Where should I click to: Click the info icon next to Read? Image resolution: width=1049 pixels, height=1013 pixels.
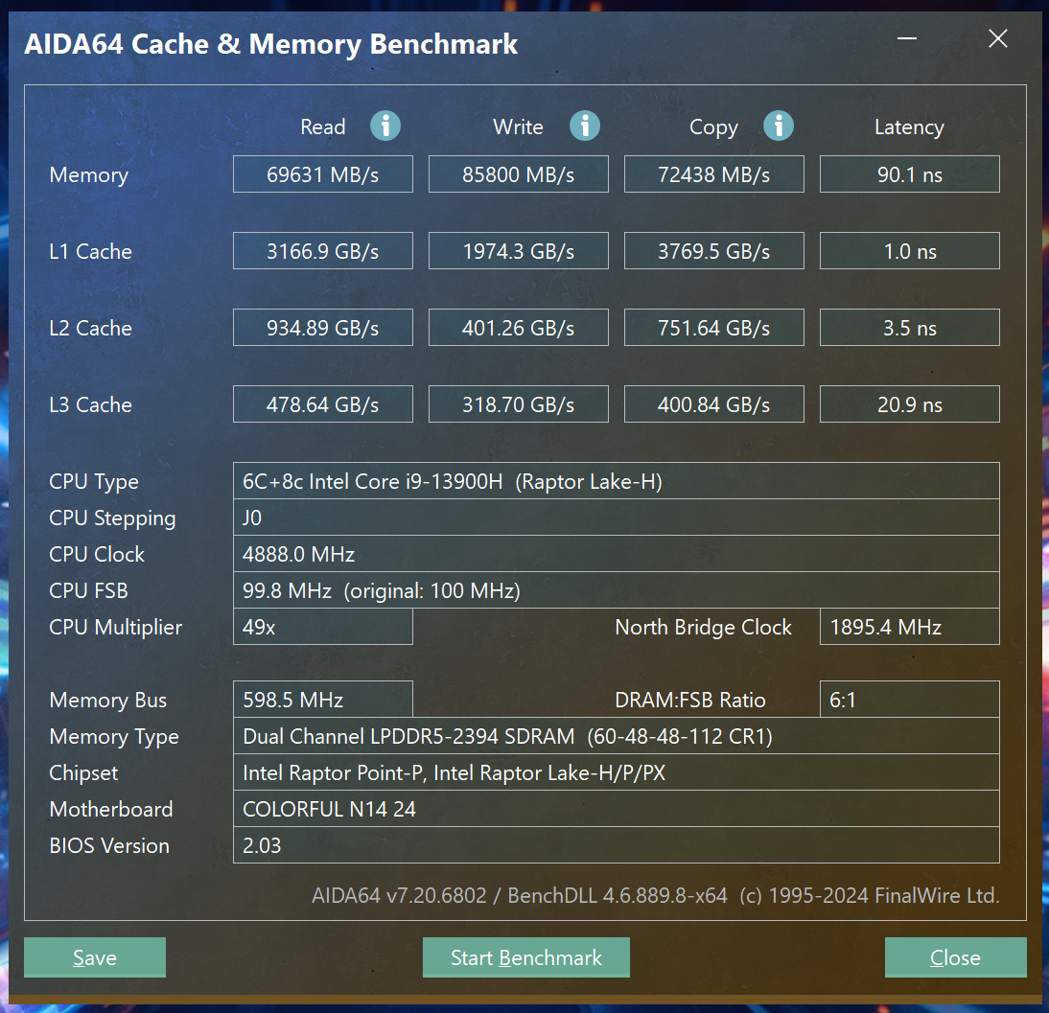[x=385, y=126]
